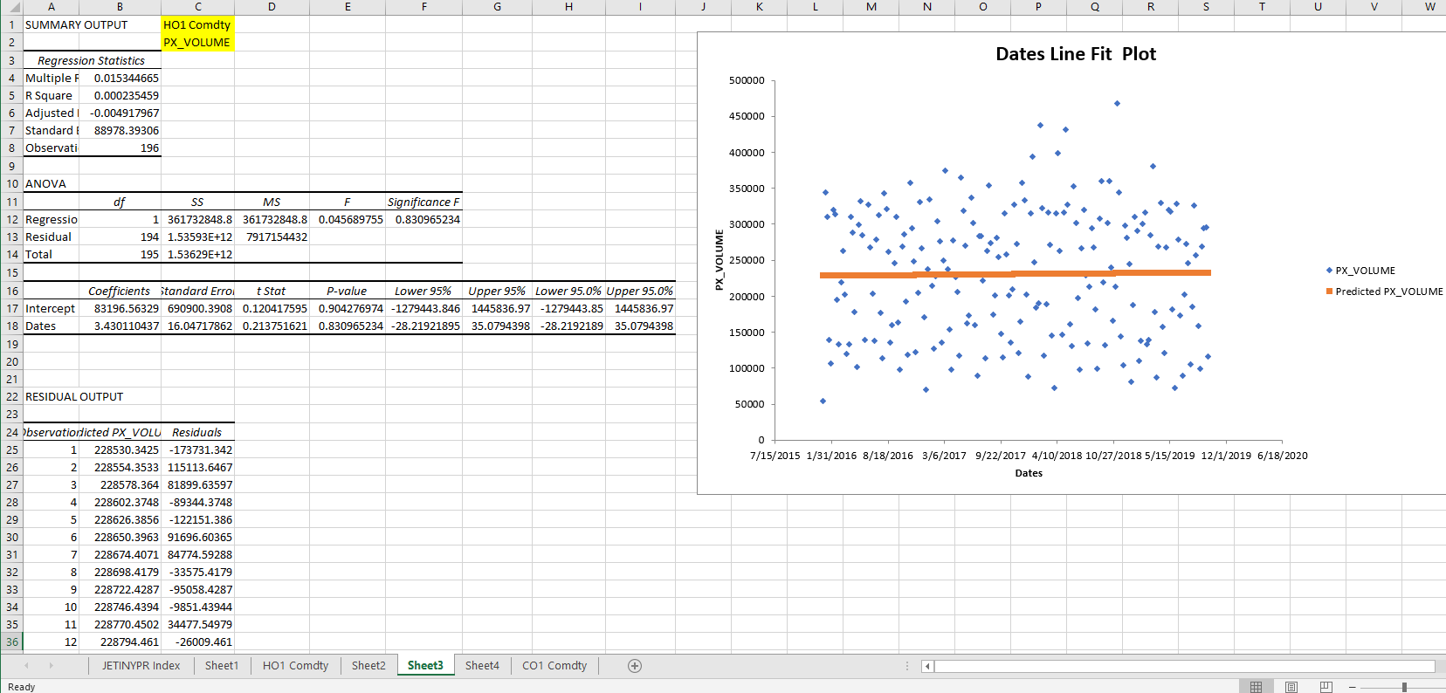This screenshot has height=693, width=1446.
Task: Select Upper 95% header cell
Action: (497, 292)
